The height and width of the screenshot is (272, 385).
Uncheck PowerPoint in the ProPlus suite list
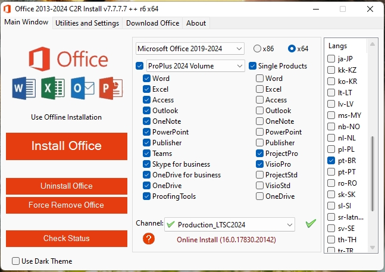coord(146,132)
